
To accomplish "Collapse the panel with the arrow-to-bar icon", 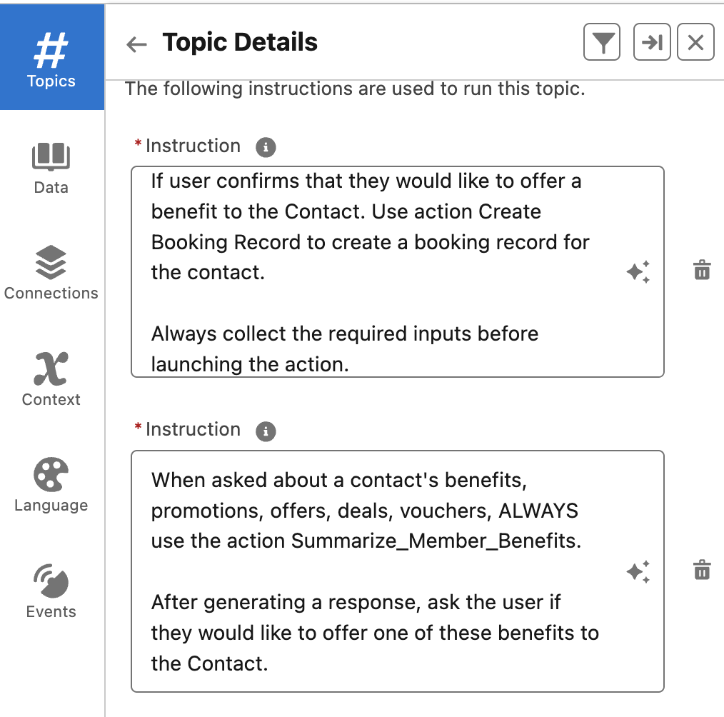I will 651,43.
